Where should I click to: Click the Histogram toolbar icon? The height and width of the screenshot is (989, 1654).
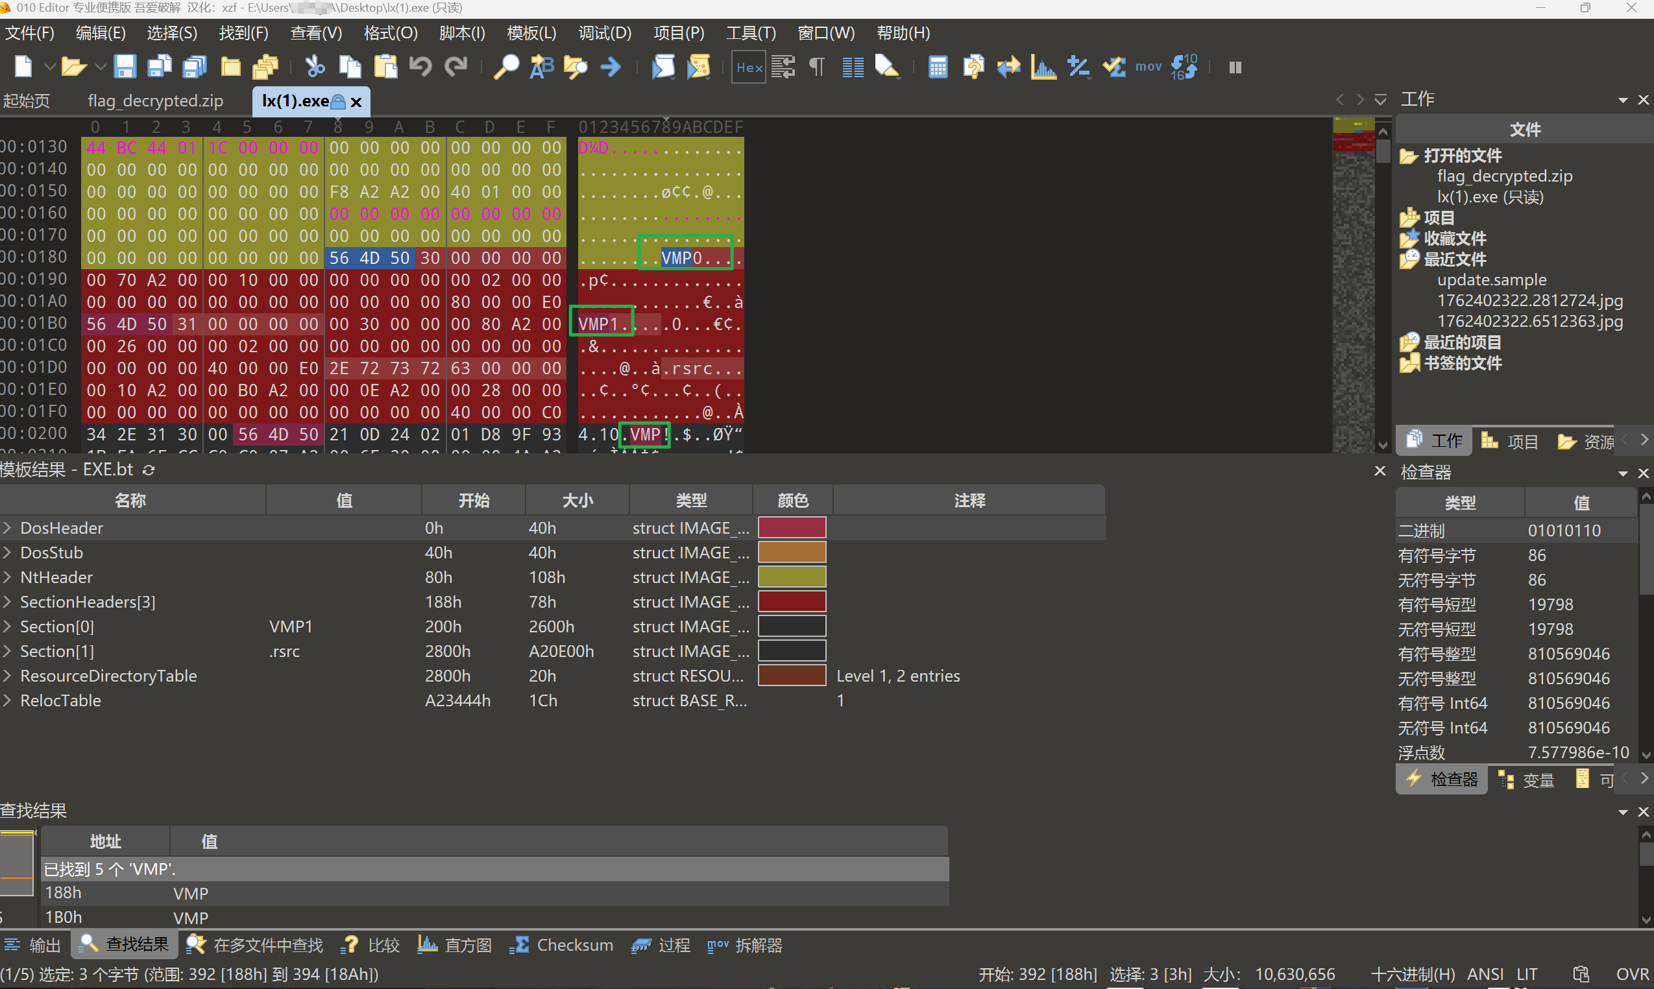point(1043,67)
